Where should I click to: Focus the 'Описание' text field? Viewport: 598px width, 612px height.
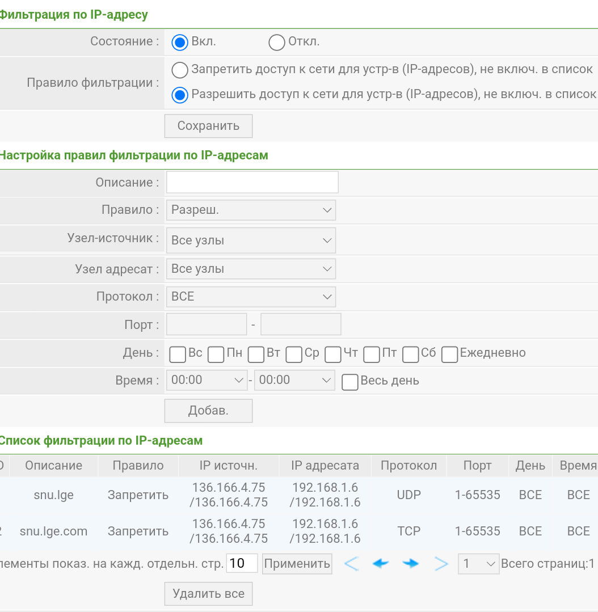252,183
